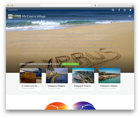140x118 pixels.
Task: Open the Επαρχία Πάφου card title
Action: point(57,86)
